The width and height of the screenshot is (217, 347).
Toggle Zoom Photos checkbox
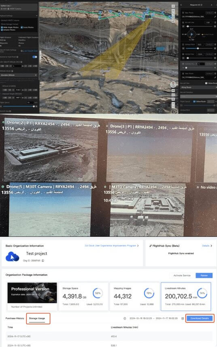click(x=22, y=27)
